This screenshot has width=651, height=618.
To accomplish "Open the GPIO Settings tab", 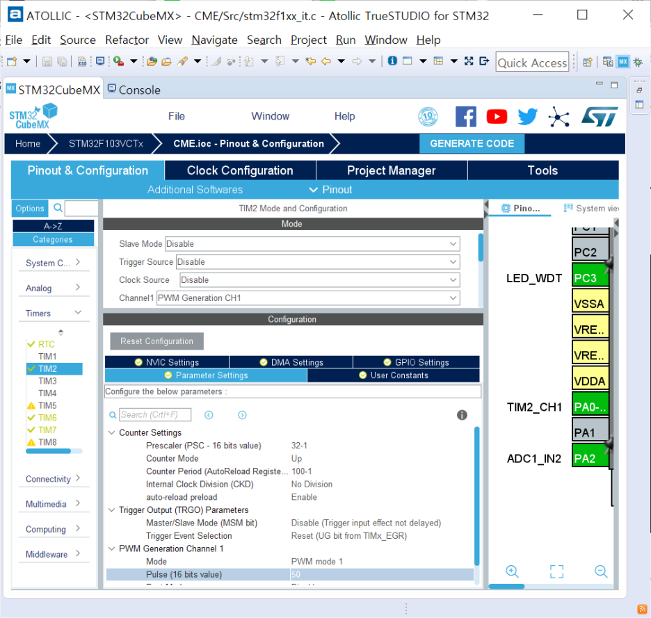I will coord(417,362).
